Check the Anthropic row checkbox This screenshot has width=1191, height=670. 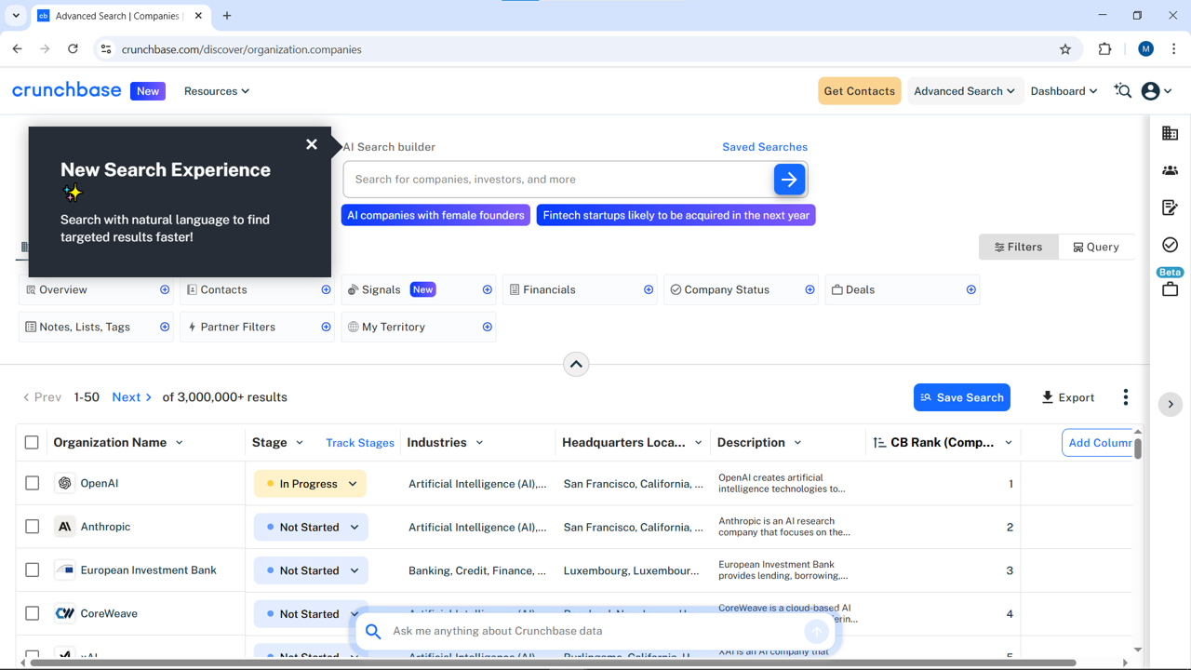point(33,527)
